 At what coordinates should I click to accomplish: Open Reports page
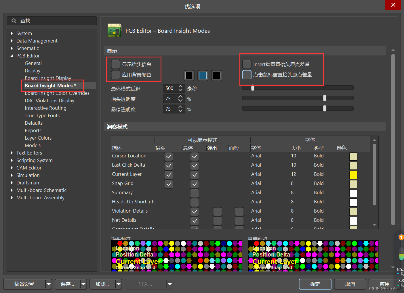coord(33,130)
